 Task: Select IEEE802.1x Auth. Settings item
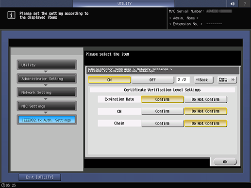pyautogui.click(x=47, y=120)
